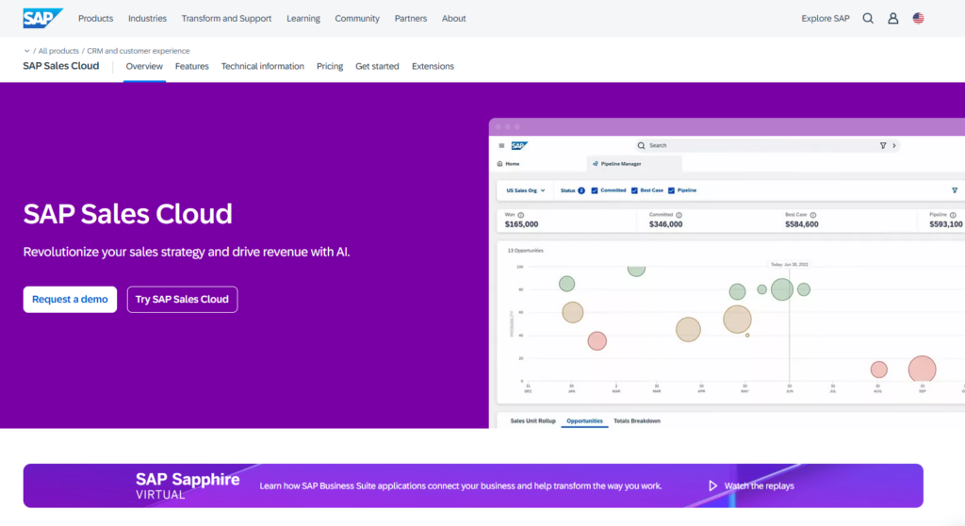
Task: Open the Products menu
Action: (95, 19)
